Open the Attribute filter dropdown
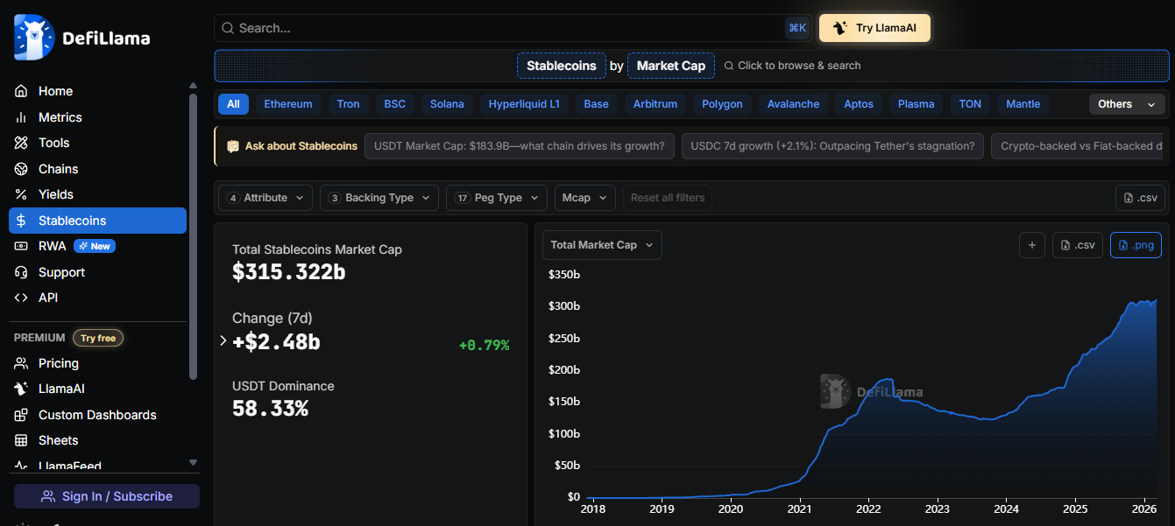Screen dimensions: 1175x526 coord(265,198)
